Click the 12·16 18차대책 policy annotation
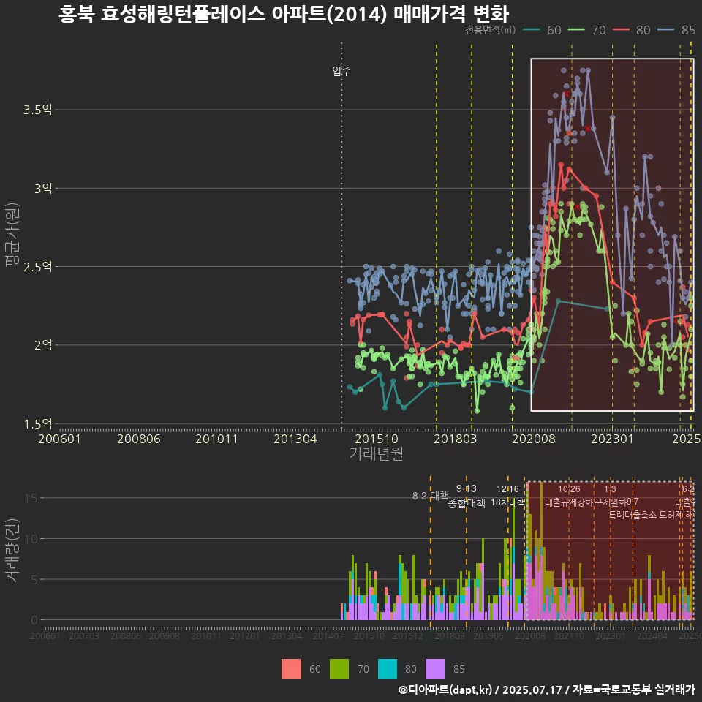Screen dimensions: 702x702 click(x=507, y=496)
